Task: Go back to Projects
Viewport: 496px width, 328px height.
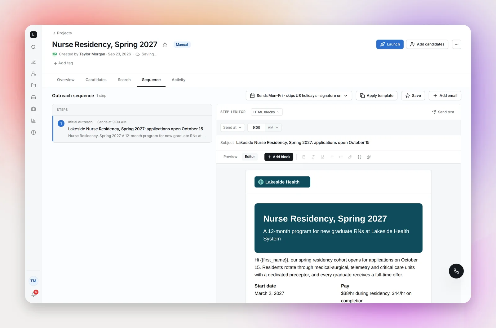Action: pyautogui.click(x=62, y=33)
